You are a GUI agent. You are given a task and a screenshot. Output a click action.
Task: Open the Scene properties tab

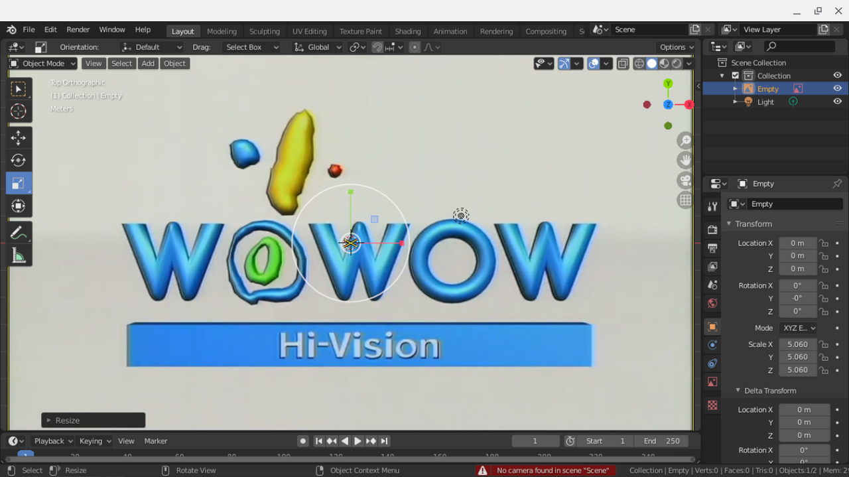point(712,285)
